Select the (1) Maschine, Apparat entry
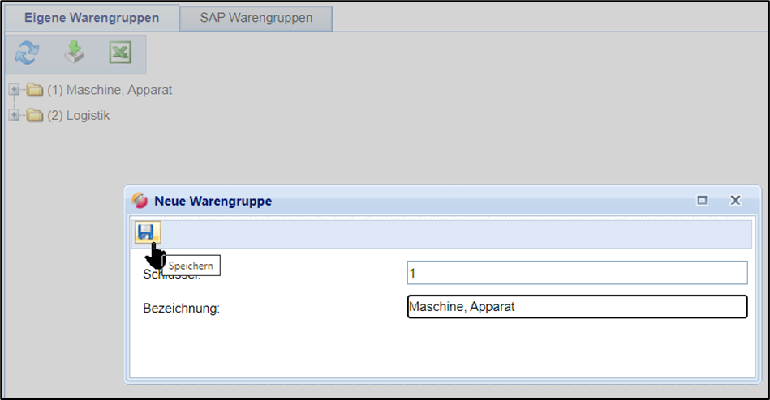Image resolution: width=770 pixels, height=400 pixels. [x=110, y=90]
